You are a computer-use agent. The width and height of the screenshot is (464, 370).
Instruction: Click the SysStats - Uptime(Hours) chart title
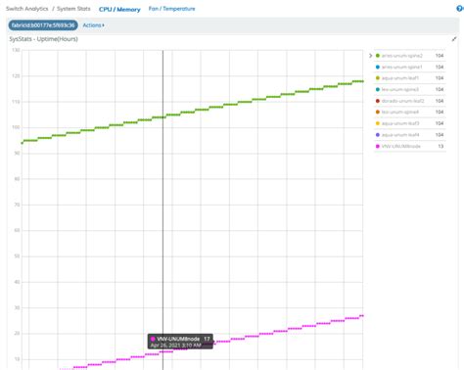[x=43, y=39]
